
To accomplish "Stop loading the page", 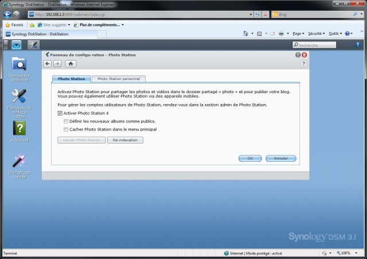I will [x=265, y=14].
